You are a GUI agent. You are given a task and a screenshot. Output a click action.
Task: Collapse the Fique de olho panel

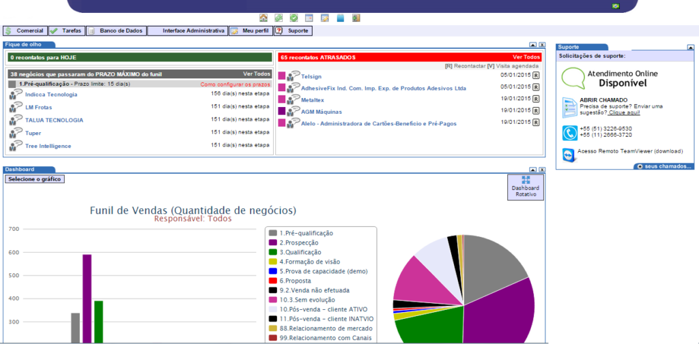pos(533,44)
